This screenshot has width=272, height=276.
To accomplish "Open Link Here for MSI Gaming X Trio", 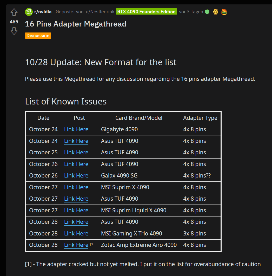I will 76,234.
